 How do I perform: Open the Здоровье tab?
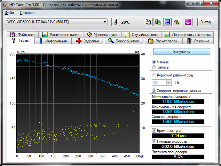pos(88,41)
